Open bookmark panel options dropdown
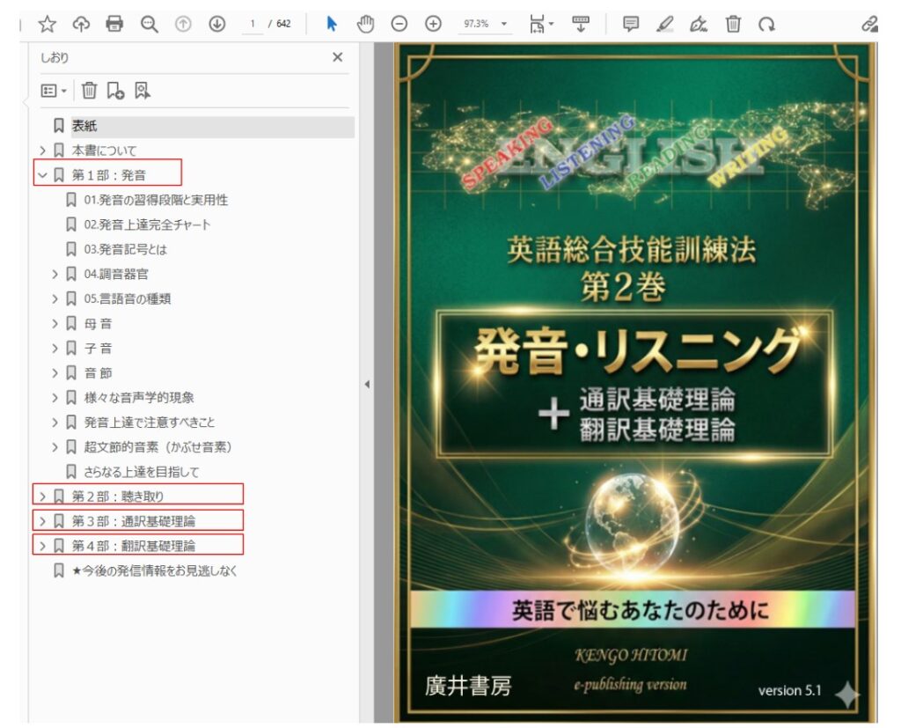Viewport: 901px width, 728px height. point(54,90)
